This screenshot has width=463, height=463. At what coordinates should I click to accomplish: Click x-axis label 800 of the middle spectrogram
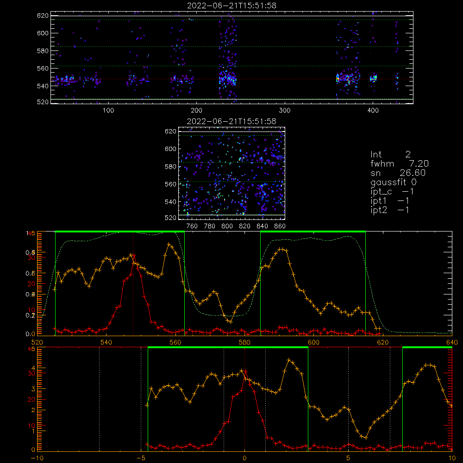pyautogui.click(x=227, y=226)
